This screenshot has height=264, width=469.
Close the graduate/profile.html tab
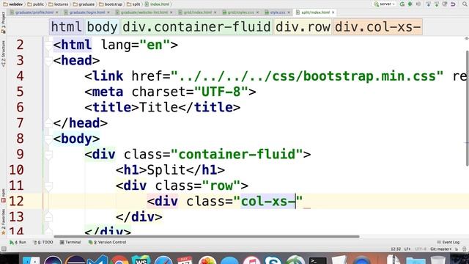pos(57,12)
